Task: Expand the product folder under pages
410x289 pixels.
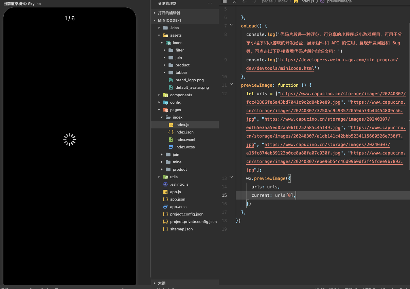Action: [x=162, y=169]
